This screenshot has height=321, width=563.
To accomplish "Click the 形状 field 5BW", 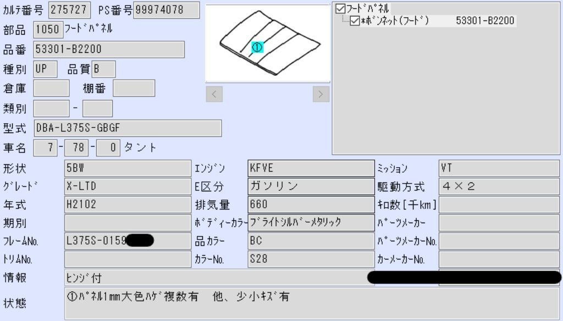I will [128, 168].
